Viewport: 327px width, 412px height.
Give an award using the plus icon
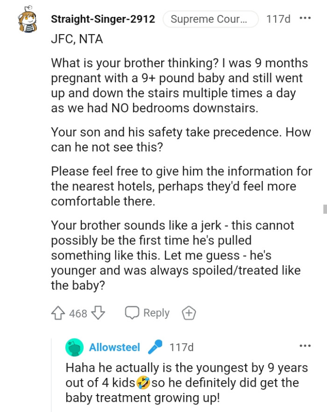click(x=189, y=313)
